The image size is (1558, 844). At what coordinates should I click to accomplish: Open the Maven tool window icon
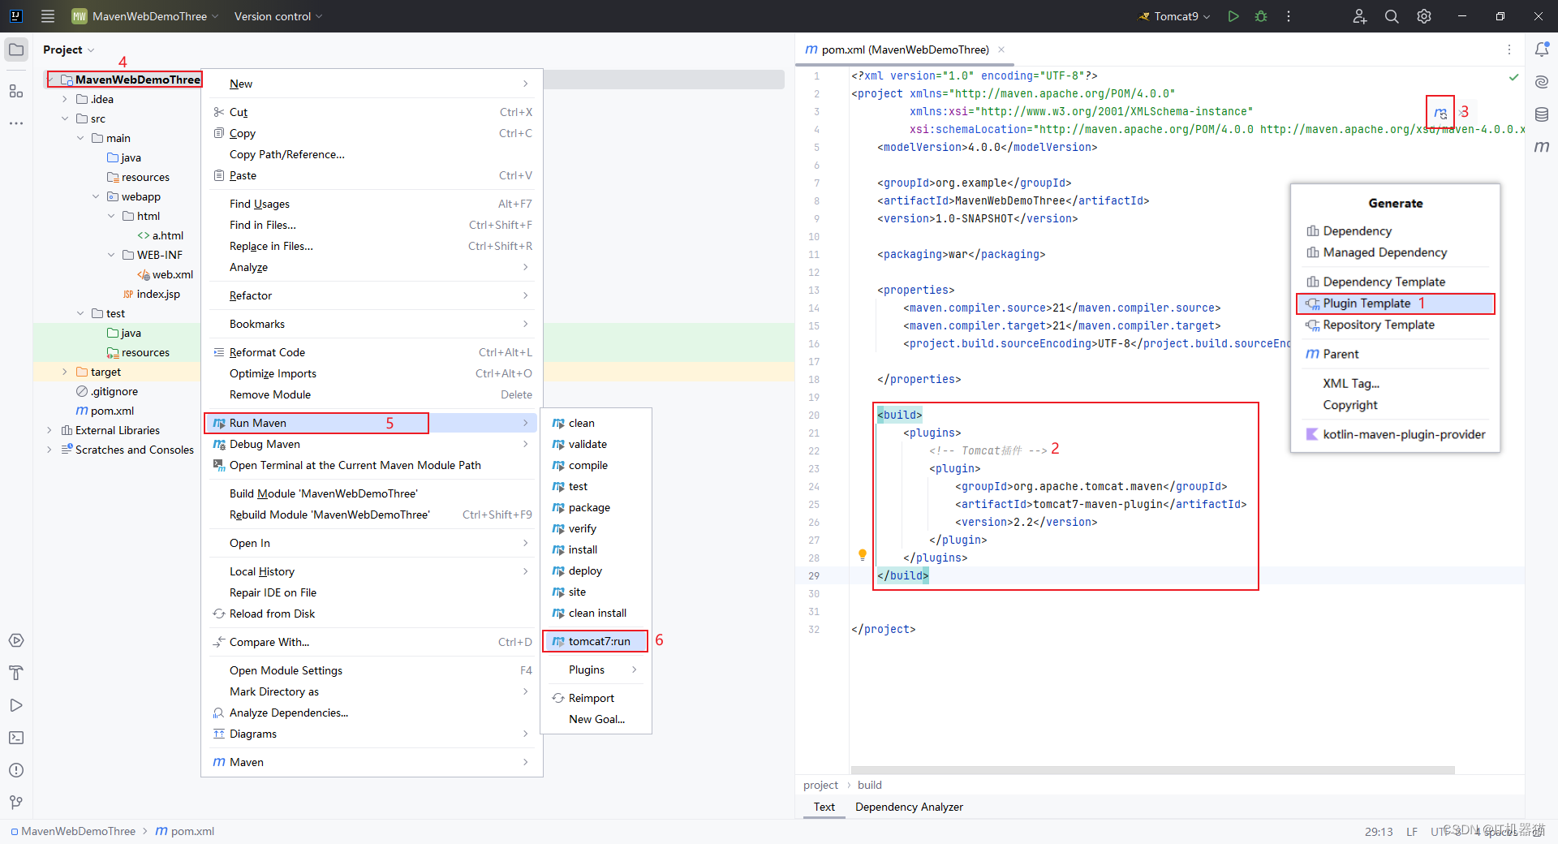(1542, 147)
